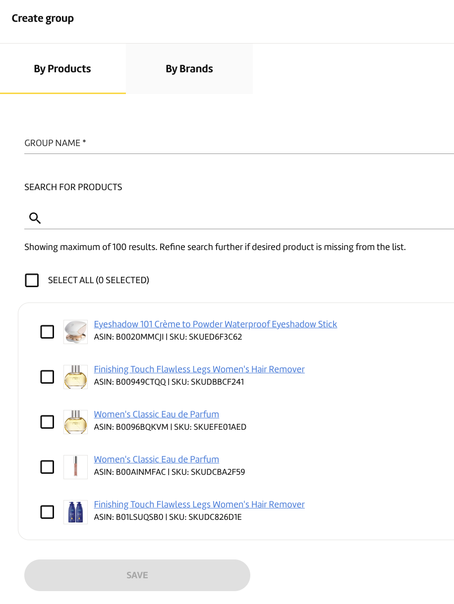This screenshot has width=454, height=604.
Task: Check the Women's Classic Eau de Parfum checkbox
Action: pos(47,422)
